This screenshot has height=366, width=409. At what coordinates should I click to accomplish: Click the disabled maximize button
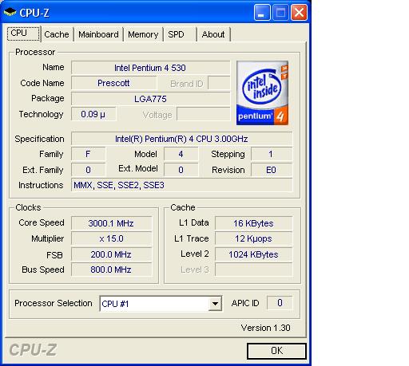280,12
